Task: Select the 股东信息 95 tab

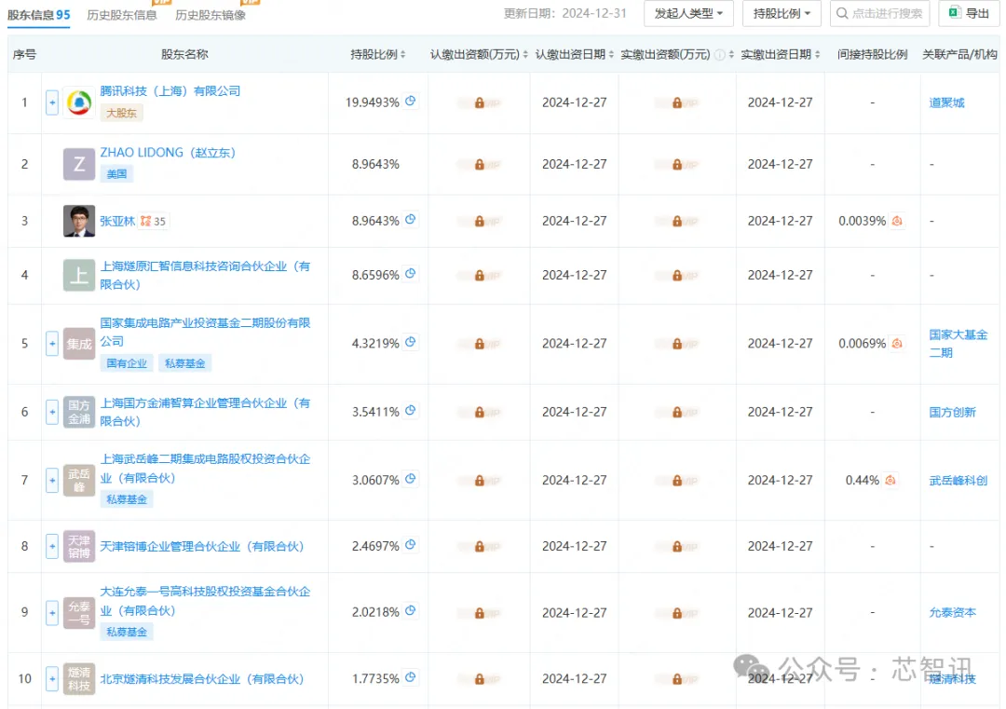Action: pos(38,15)
